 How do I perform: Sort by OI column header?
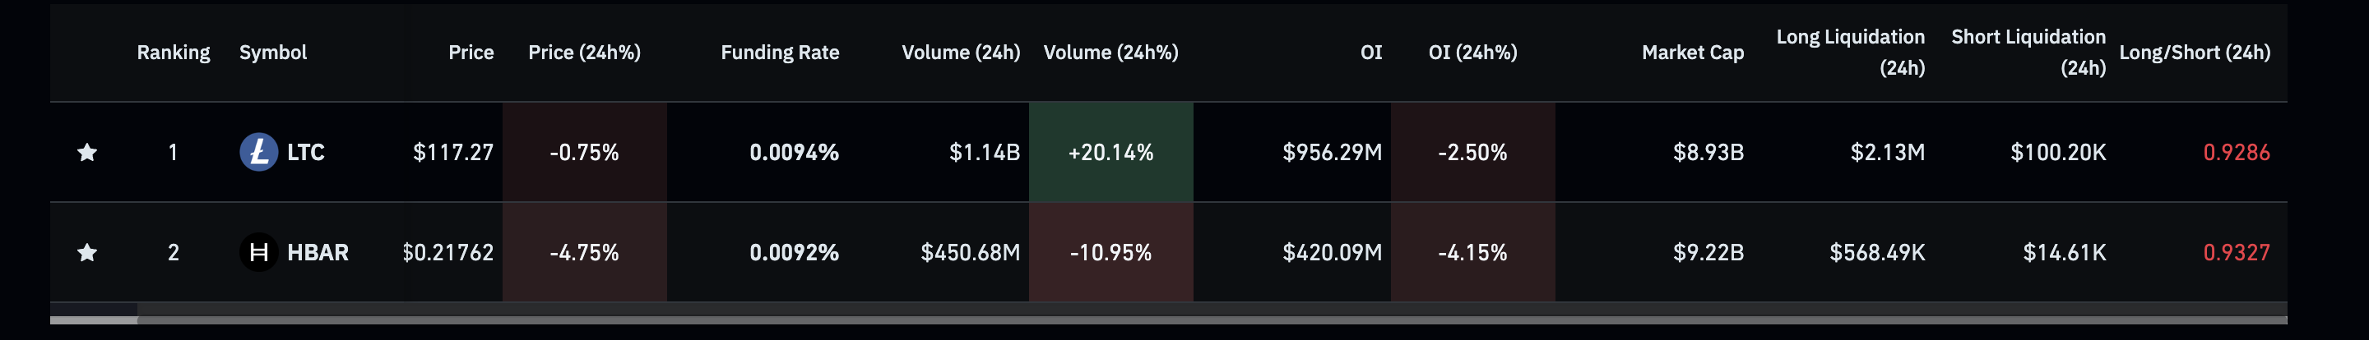(x=1370, y=53)
